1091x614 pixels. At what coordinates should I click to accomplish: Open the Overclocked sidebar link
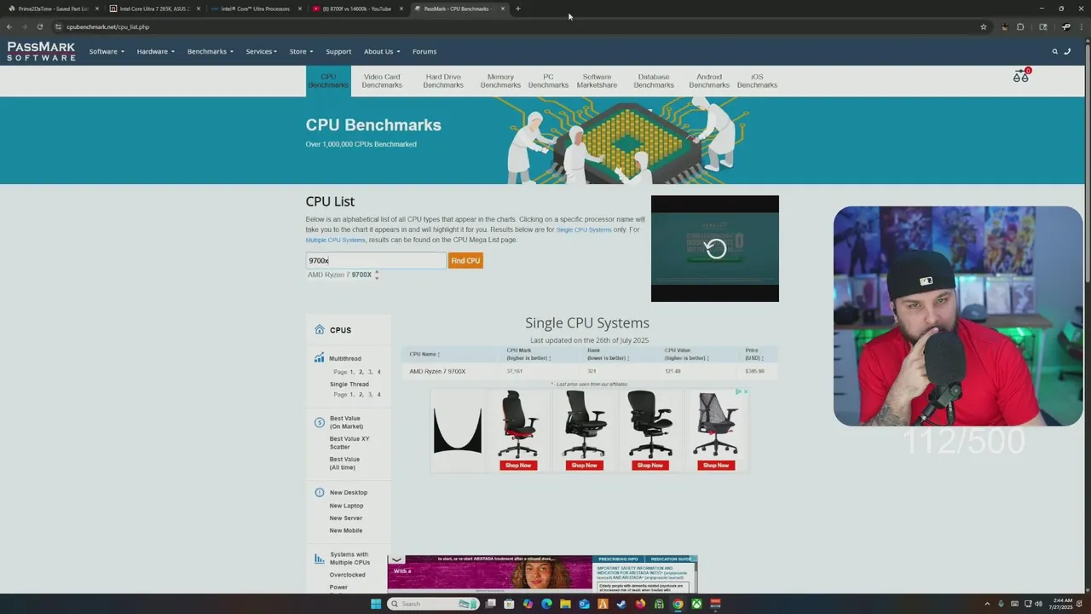point(347,574)
